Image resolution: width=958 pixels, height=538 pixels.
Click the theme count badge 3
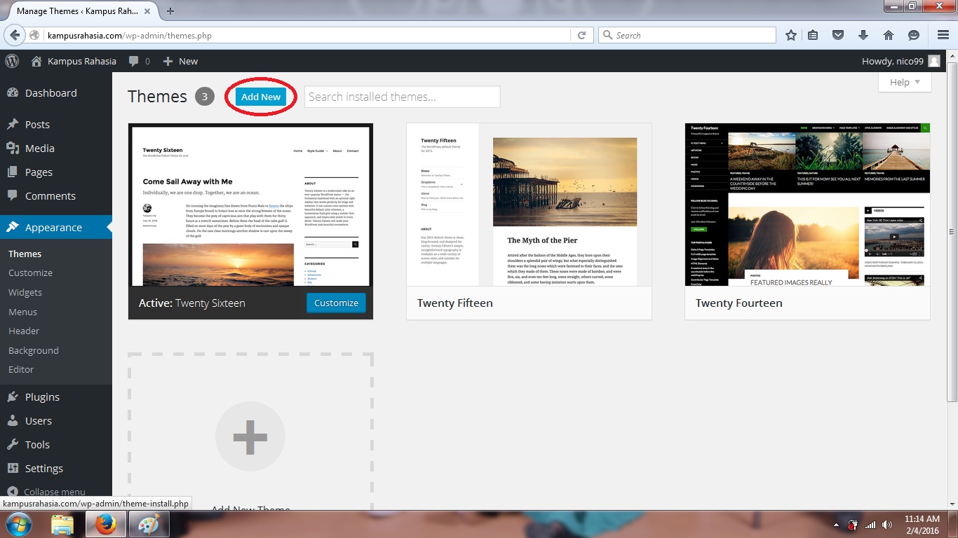click(204, 97)
